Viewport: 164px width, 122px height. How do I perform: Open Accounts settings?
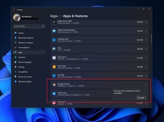tap(30, 57)
